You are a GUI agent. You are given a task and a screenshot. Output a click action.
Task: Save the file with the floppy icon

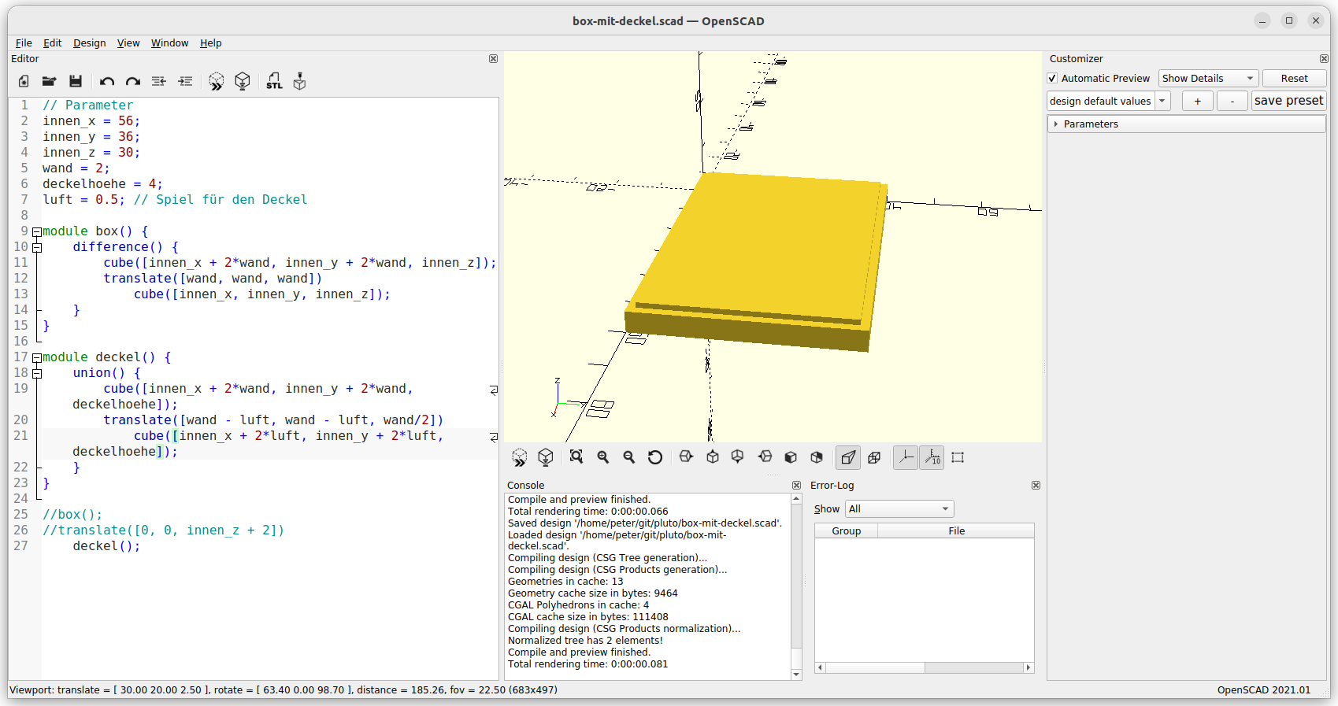[76, 81]
